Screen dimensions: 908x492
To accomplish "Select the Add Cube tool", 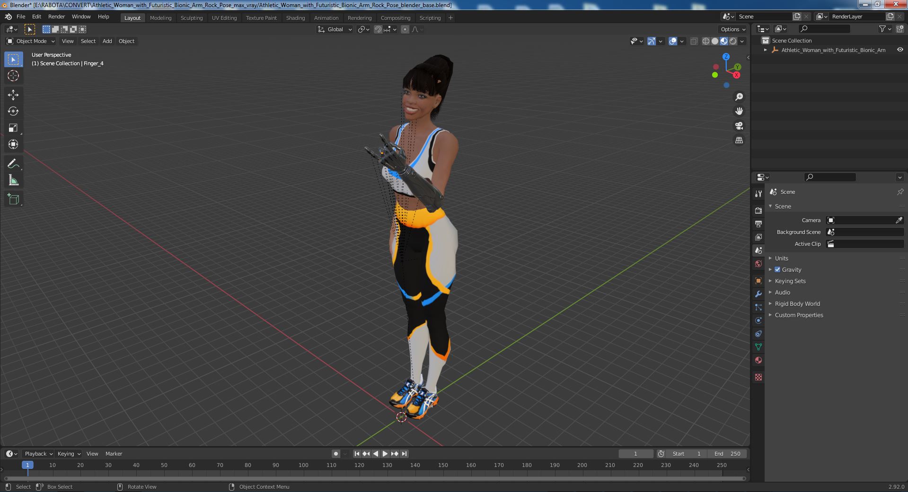I will pyautogui.click(x=13, y=199).
